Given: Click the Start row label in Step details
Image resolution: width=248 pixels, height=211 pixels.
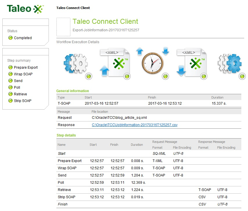Looking at the screenshot, I should tap(62, 153).
